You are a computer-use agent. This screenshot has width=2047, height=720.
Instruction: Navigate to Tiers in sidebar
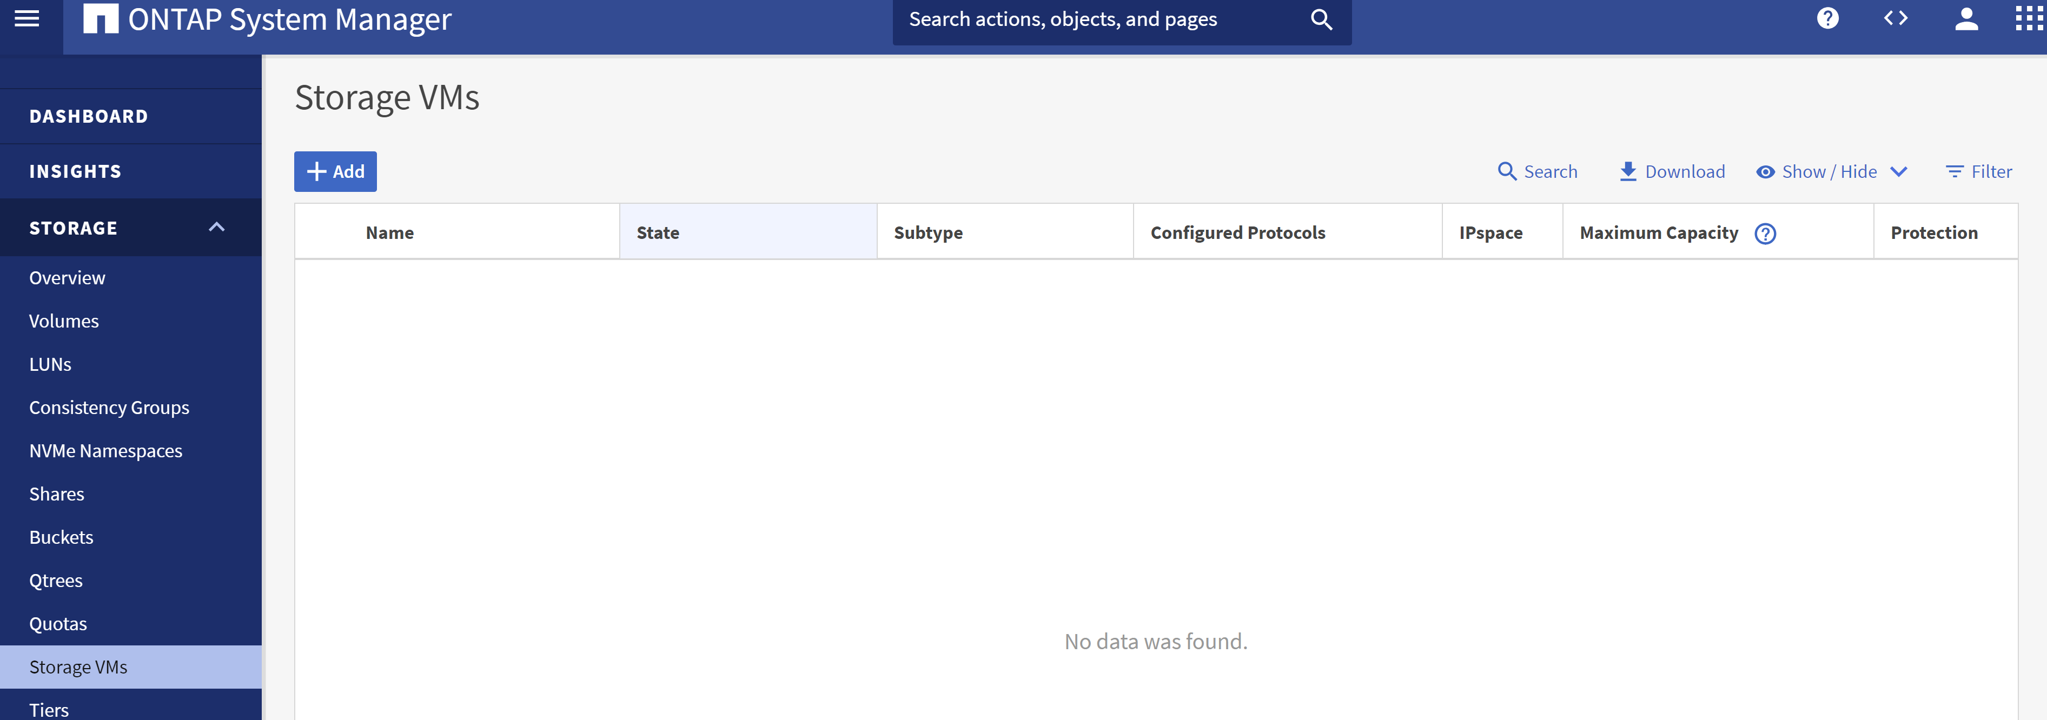pos(47,708)
